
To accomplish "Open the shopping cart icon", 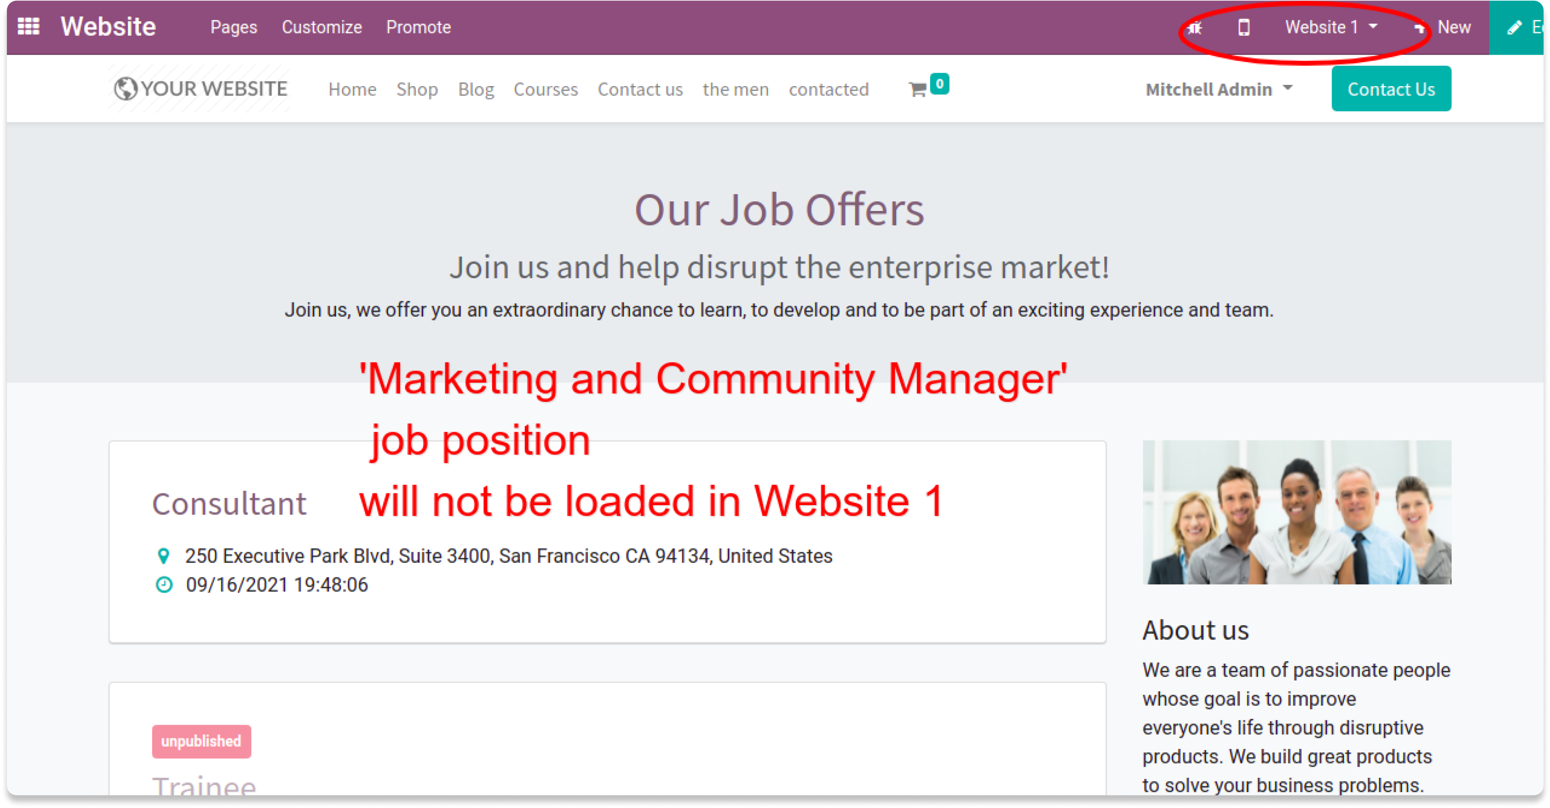I will (917, 90).
